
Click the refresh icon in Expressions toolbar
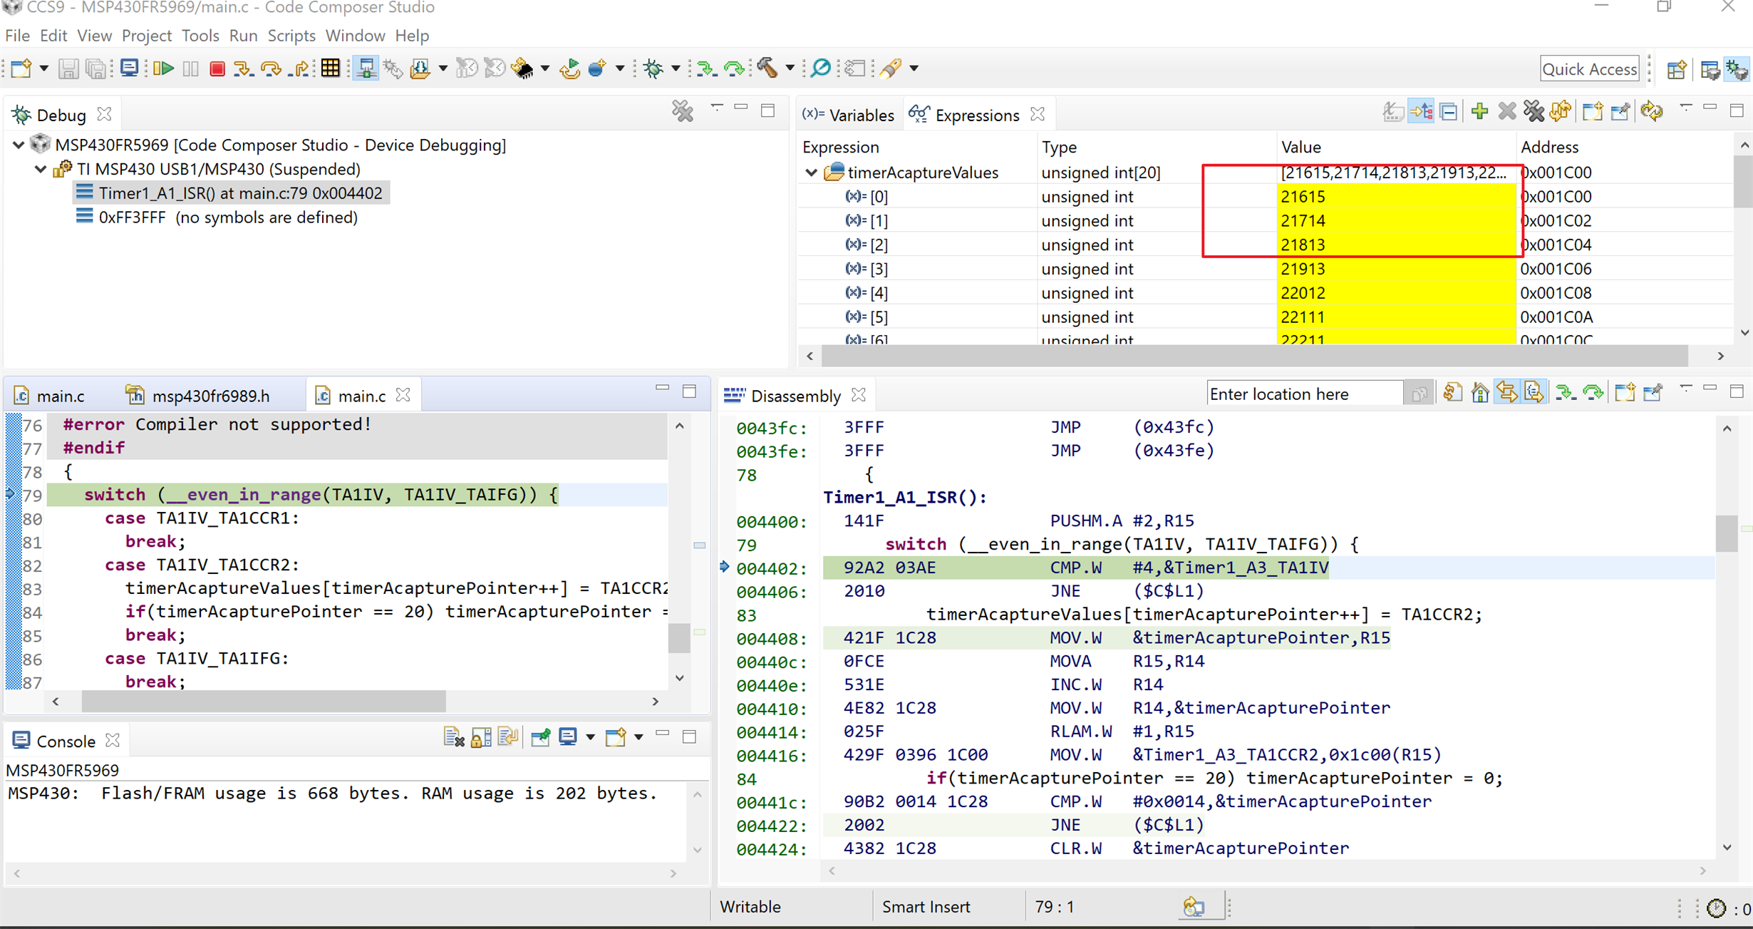coord(1652,111)
